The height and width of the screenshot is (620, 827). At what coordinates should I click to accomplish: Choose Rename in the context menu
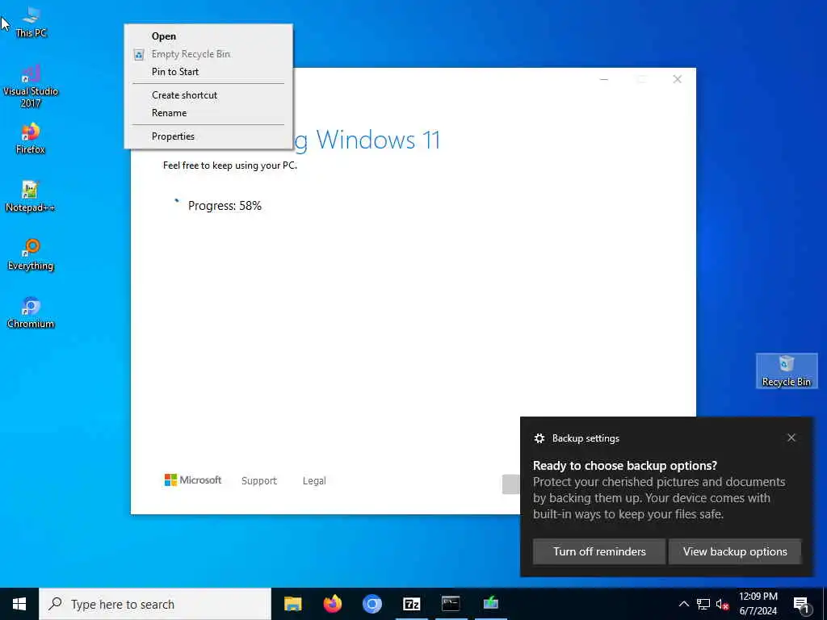pos(208,113)
